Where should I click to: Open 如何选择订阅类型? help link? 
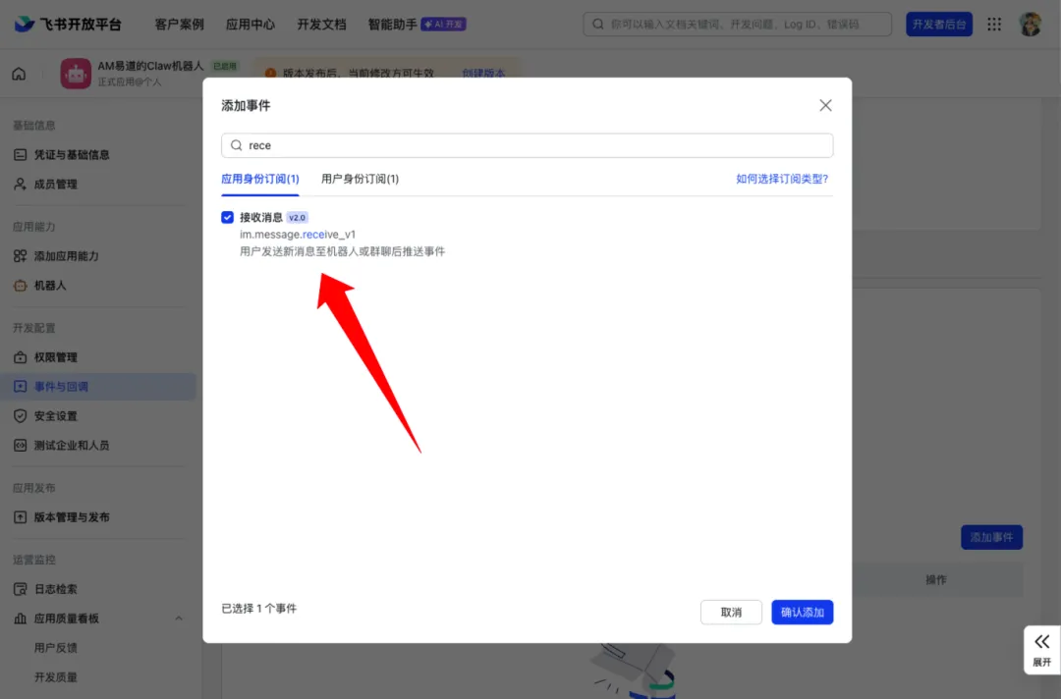pyautogui.click(x=782, y=179)
